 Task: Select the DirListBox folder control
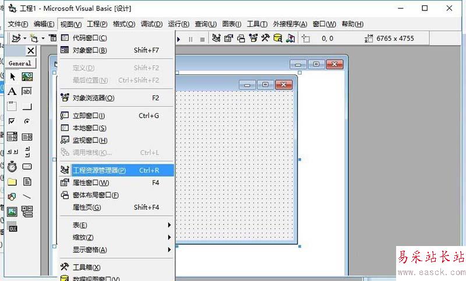pyautogui.click(x=12, y=182)
